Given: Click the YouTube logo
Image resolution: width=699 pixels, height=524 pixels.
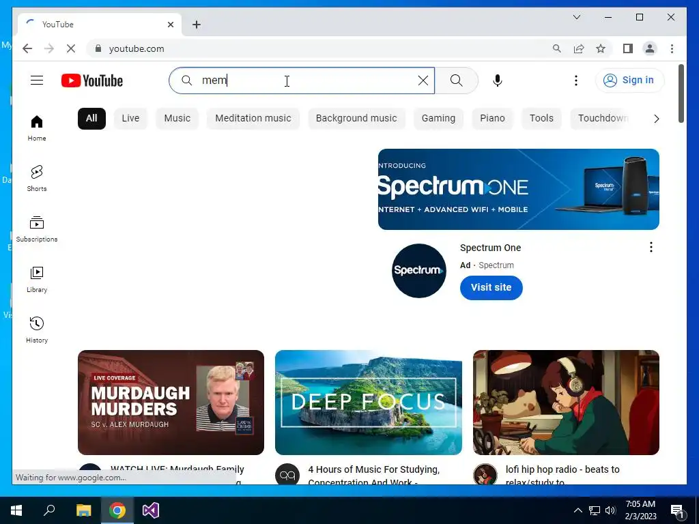Looking at the screenshot, I should tap(92, 81).
